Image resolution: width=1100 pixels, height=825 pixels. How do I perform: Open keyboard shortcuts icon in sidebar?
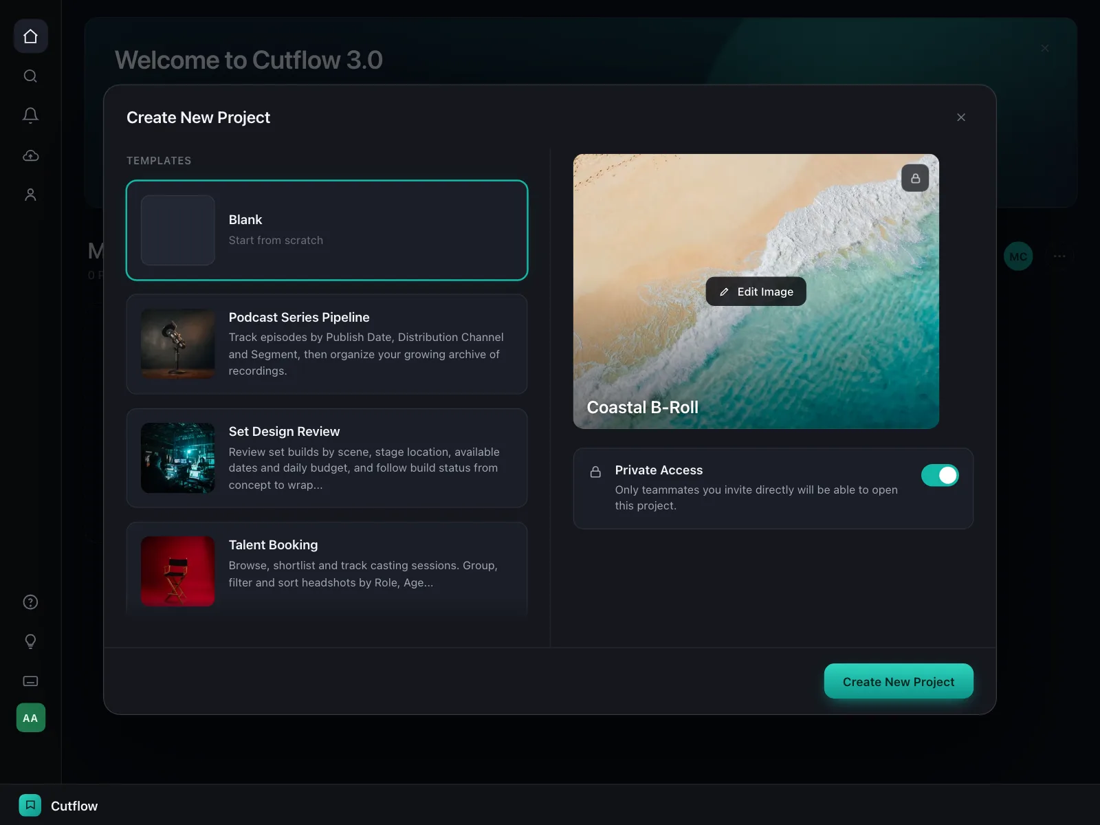pyautogui.click(x=30, y=681)
